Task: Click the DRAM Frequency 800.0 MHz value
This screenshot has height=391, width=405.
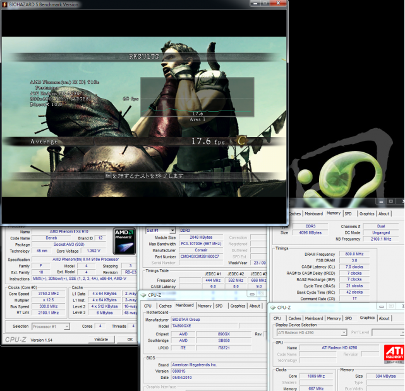Action: point(354,254)
